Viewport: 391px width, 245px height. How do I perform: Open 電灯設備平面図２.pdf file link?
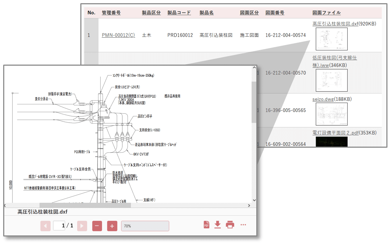tap(336, 133)
